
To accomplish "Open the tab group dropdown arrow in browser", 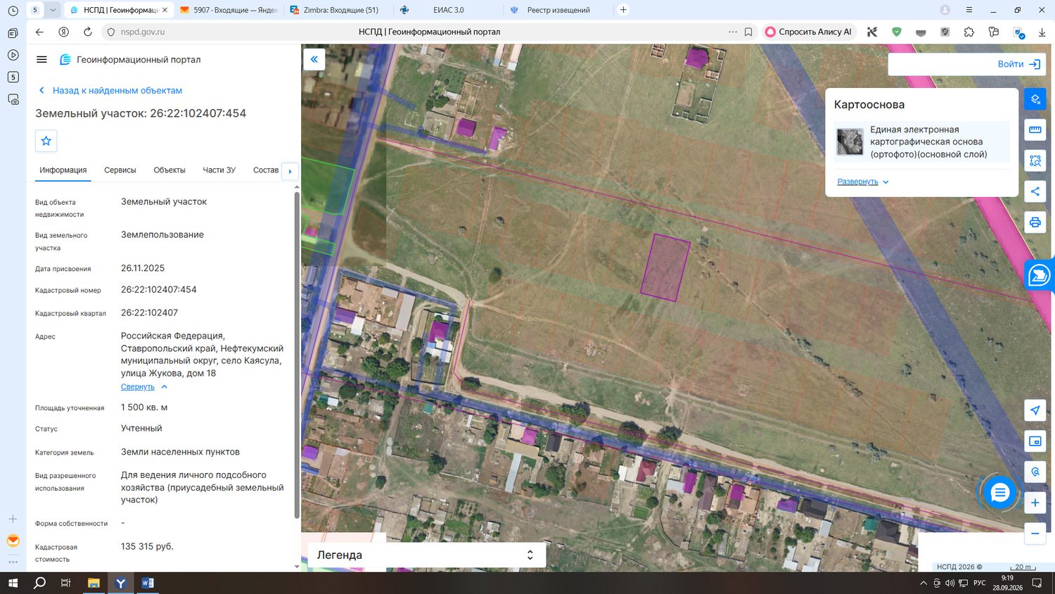I will (x=52, y=10).
